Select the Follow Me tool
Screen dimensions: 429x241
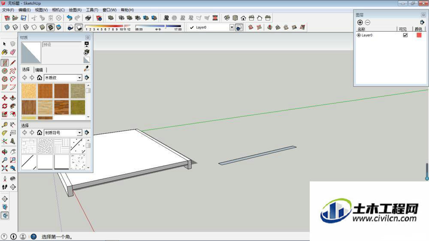pos(13,106)
